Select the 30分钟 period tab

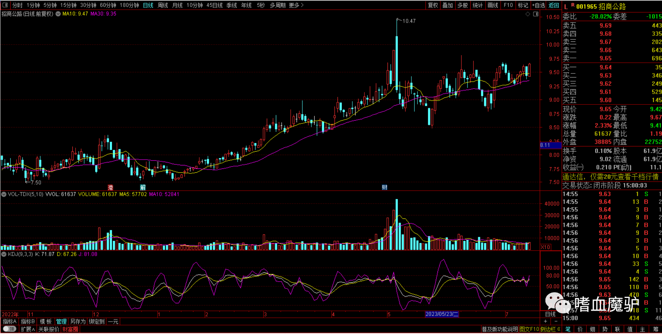tap(88, 5)
